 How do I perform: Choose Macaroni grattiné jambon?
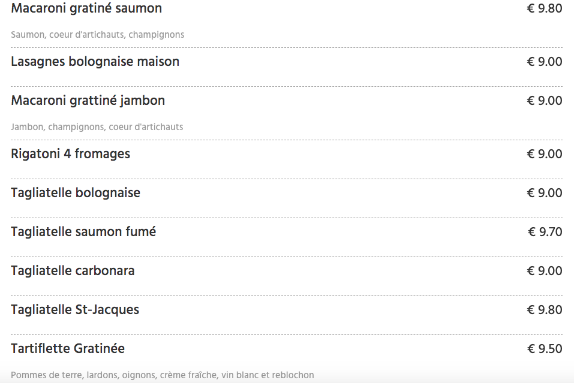(x=88, y=101)
